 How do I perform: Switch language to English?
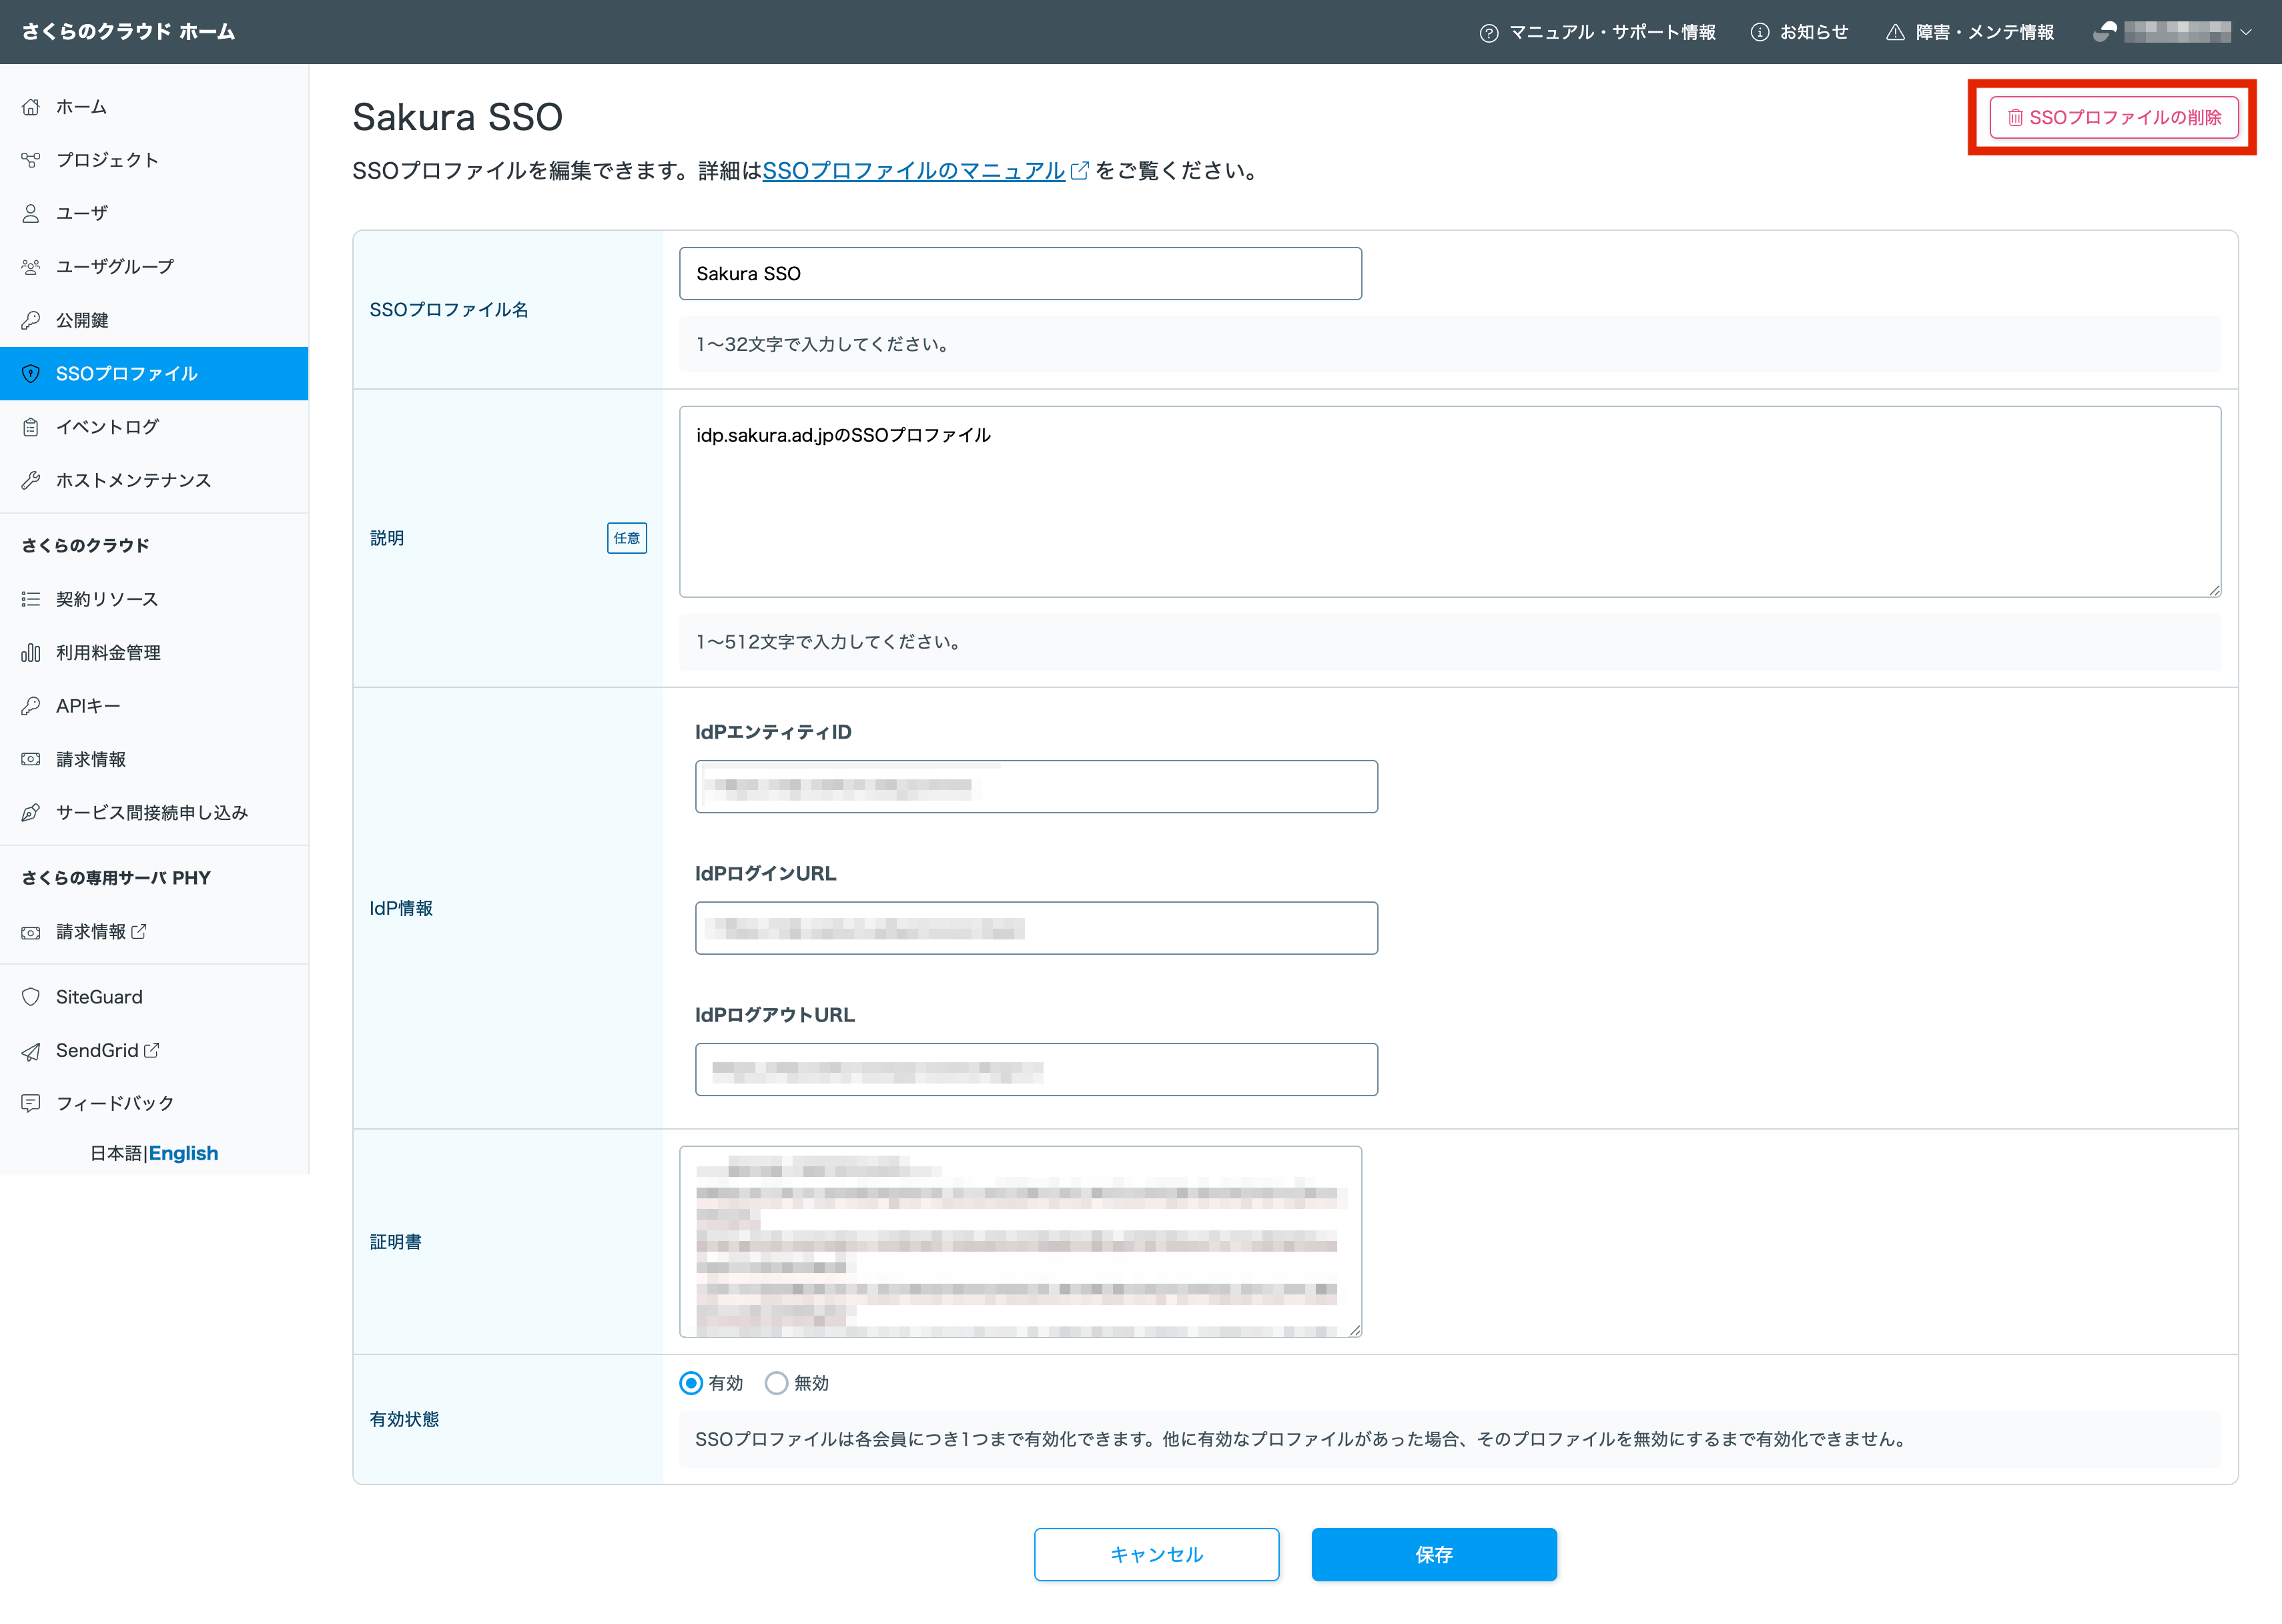pyautogui.click(x=184, y=1153)
